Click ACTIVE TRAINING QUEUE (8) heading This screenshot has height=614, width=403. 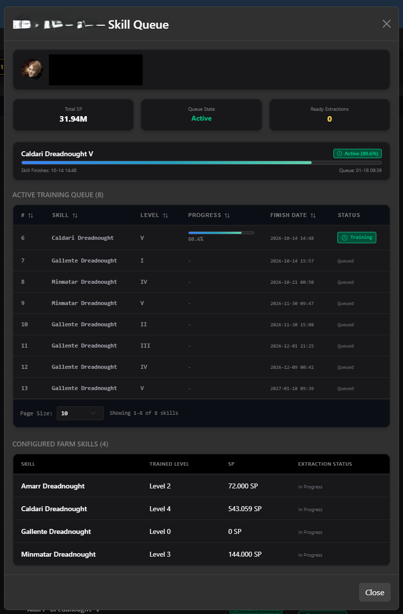coord(58,195)
